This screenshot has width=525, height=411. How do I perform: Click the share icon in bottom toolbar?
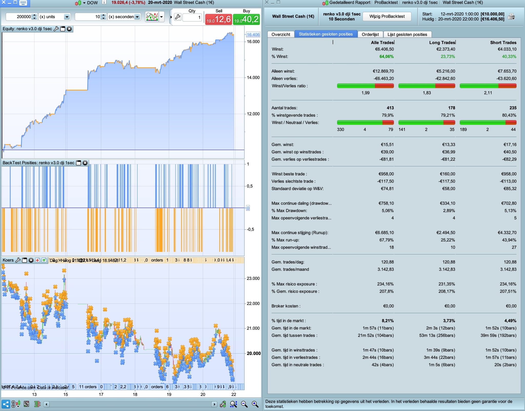pos(6,404)
